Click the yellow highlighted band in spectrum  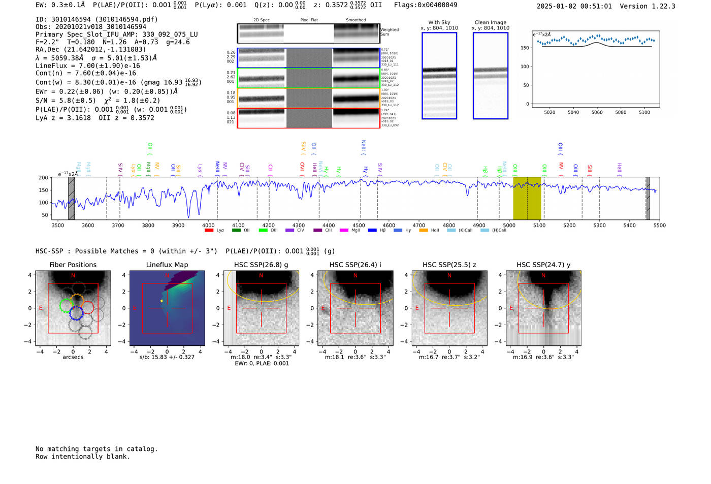click(527, 198)
